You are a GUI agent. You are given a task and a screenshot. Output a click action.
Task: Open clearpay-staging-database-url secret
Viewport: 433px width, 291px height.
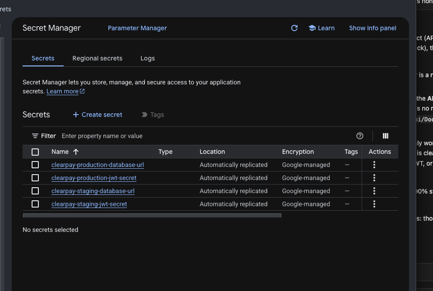[x=93, y=191]
